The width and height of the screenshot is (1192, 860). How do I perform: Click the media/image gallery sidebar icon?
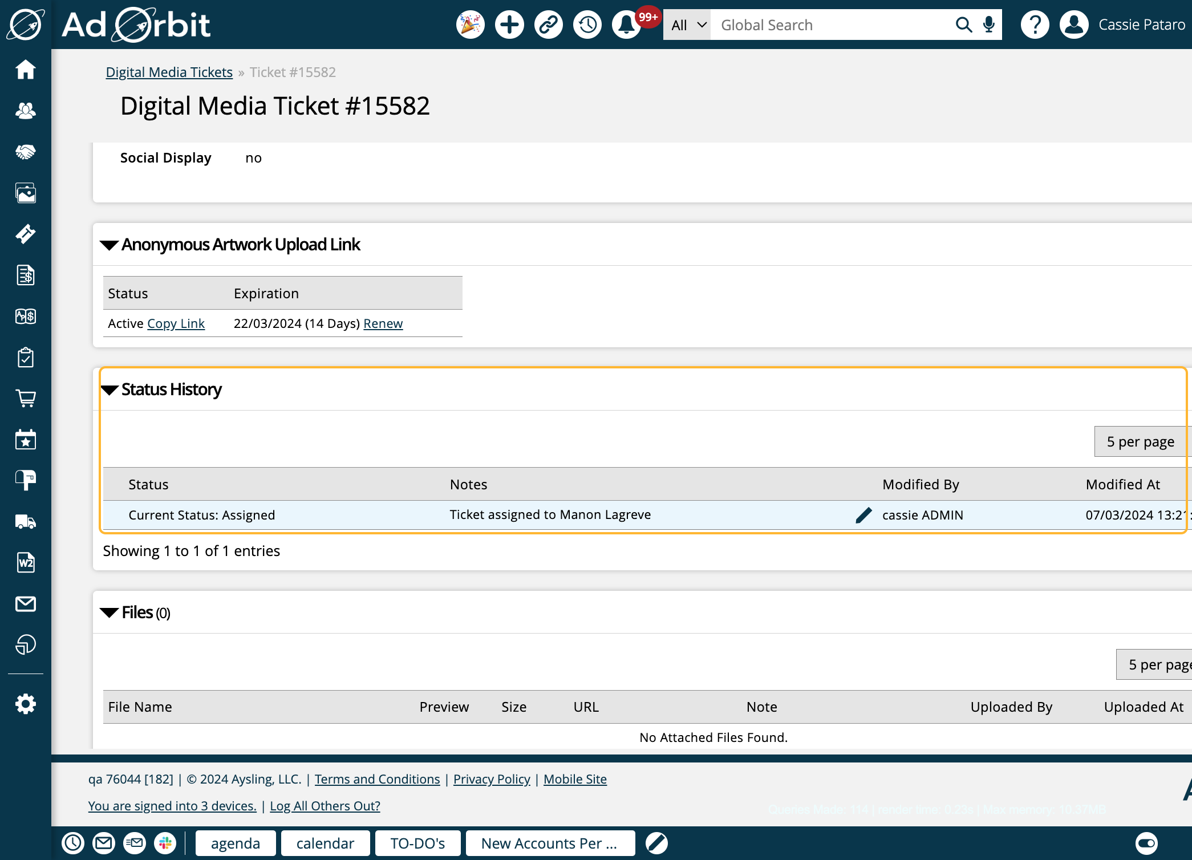25,193
